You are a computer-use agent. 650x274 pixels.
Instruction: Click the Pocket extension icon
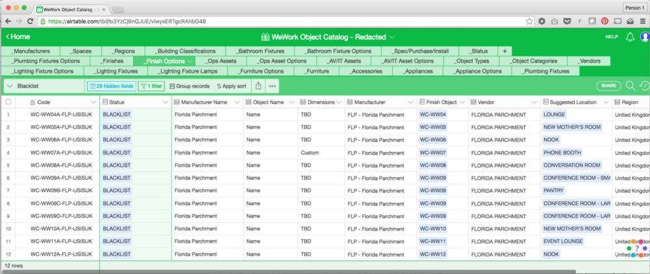[x=567, y=21]
